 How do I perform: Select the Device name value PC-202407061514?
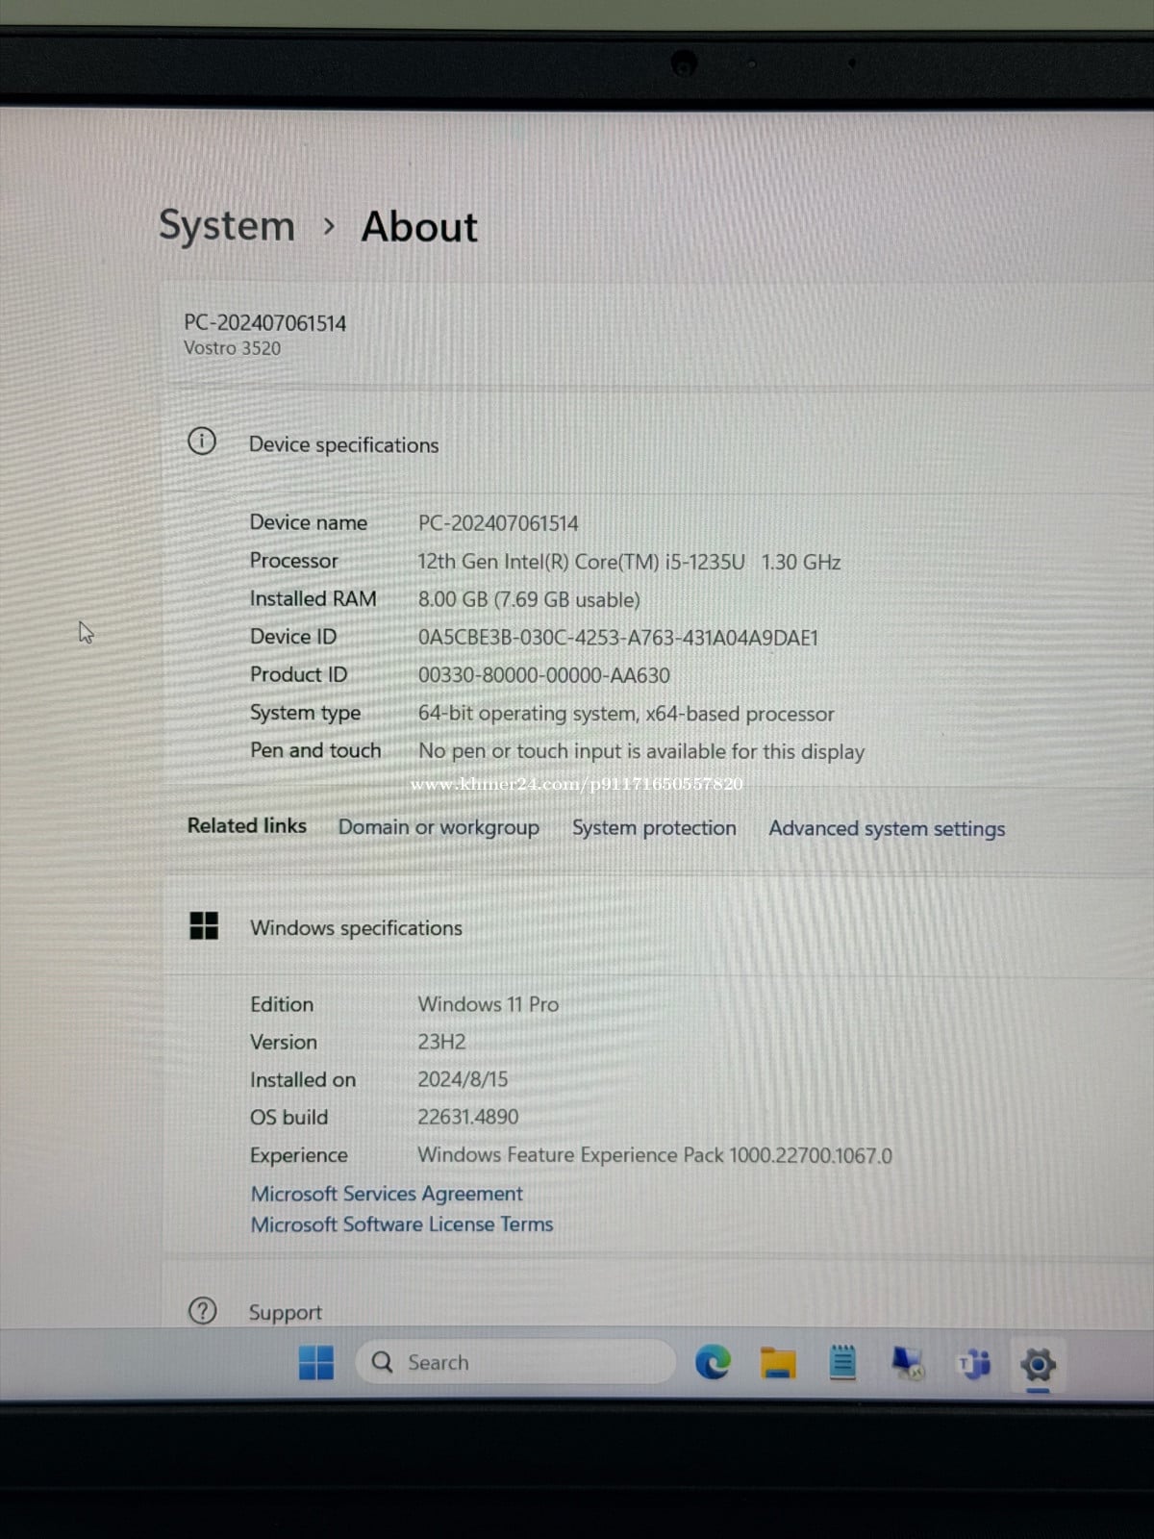[x=498, y=523]
